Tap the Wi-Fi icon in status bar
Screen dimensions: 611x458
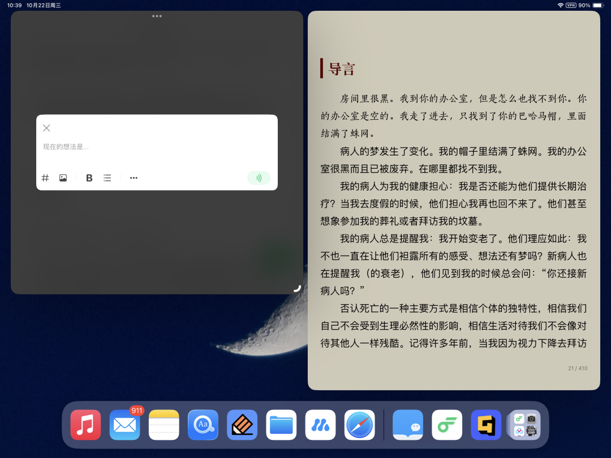pos(560,5)
